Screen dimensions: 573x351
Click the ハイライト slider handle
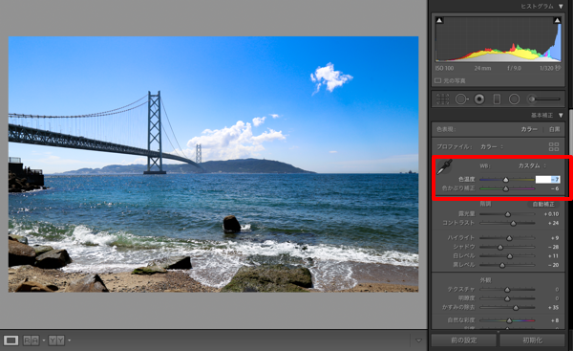[x=509, y=238]
